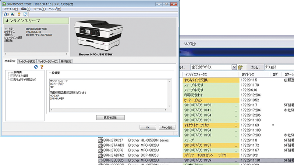Click Brother HL-6050DN series model text
294x165 pixels.
tap(148, 140)
